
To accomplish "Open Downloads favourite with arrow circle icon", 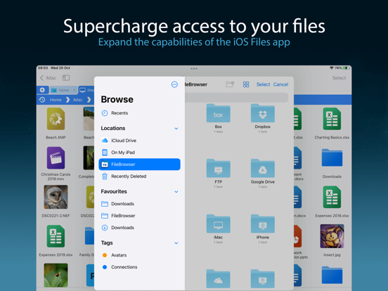I will [139, 228].
